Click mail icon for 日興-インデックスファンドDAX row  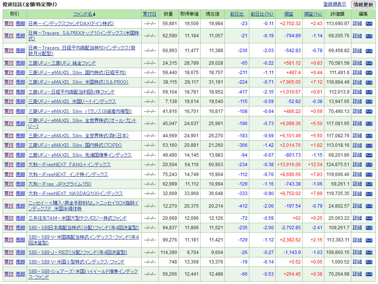[369, 24]
